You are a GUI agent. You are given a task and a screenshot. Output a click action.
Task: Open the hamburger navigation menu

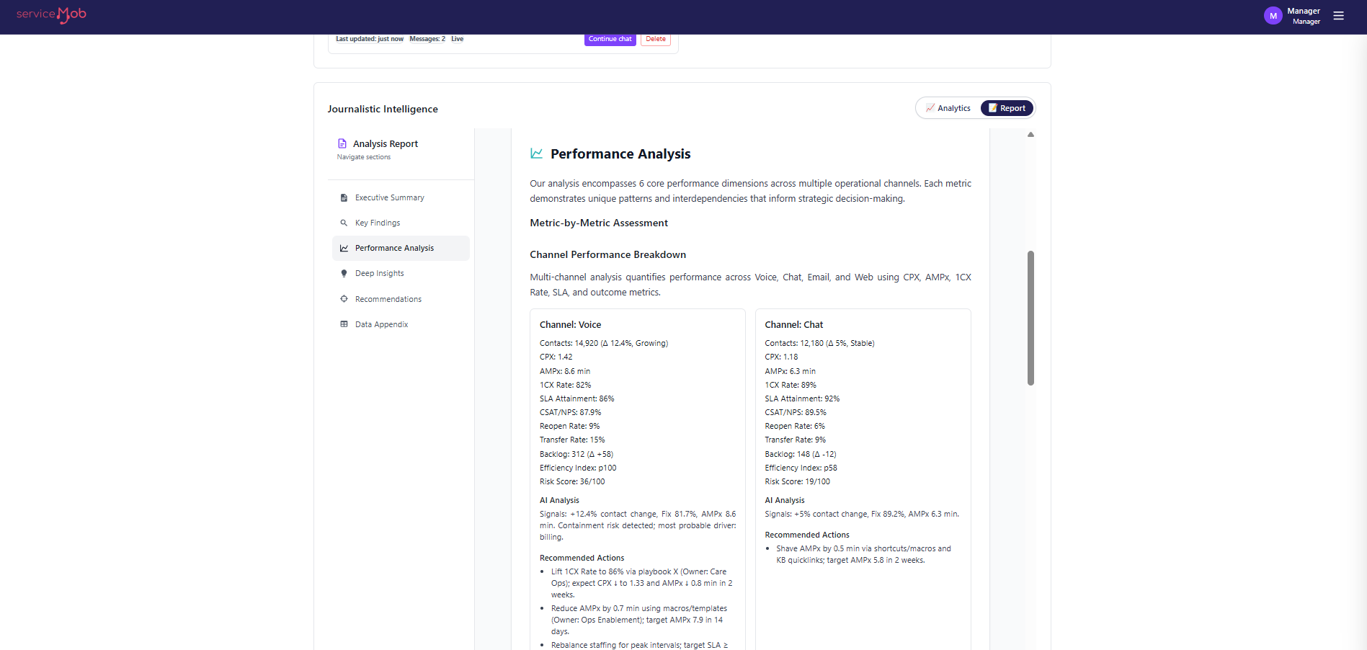point(1338,15)
